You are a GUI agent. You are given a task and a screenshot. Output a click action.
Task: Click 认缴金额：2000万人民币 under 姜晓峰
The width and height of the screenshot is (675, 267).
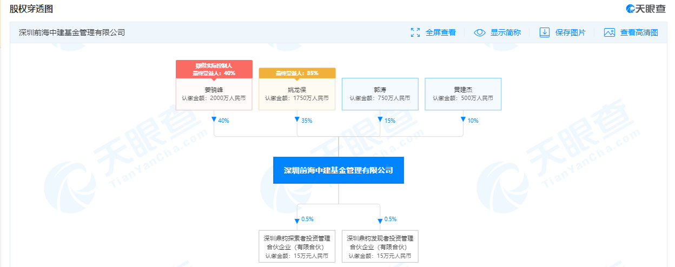pos(214,98)
